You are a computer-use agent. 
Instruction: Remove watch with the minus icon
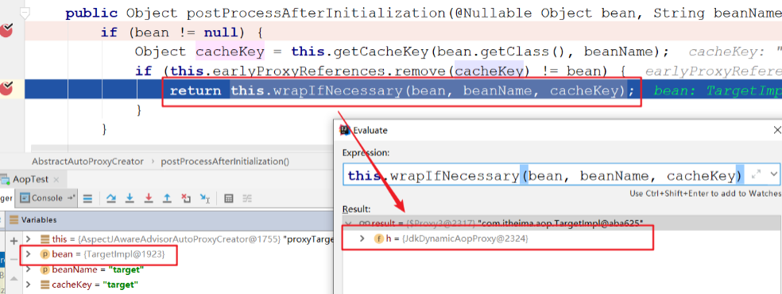[x=14, y=259]
